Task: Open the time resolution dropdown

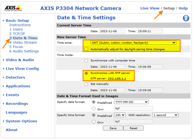Action: (x=165, y=115)
